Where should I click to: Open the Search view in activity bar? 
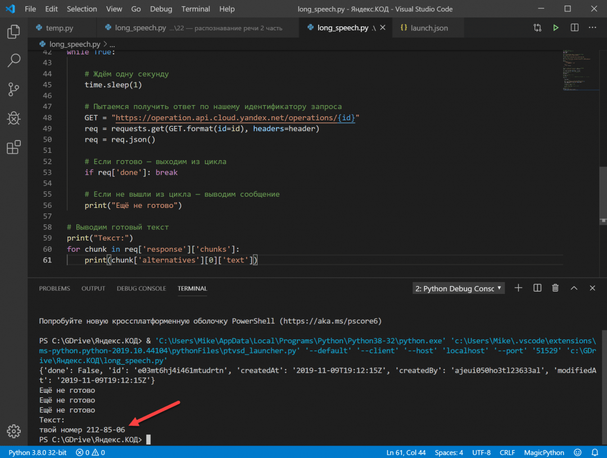pos(13,60)
